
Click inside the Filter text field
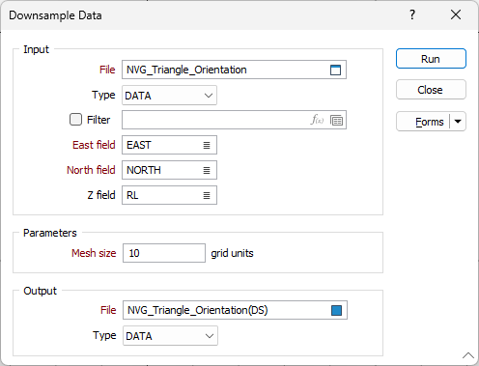pyautogui.click(x=215, y=120)
